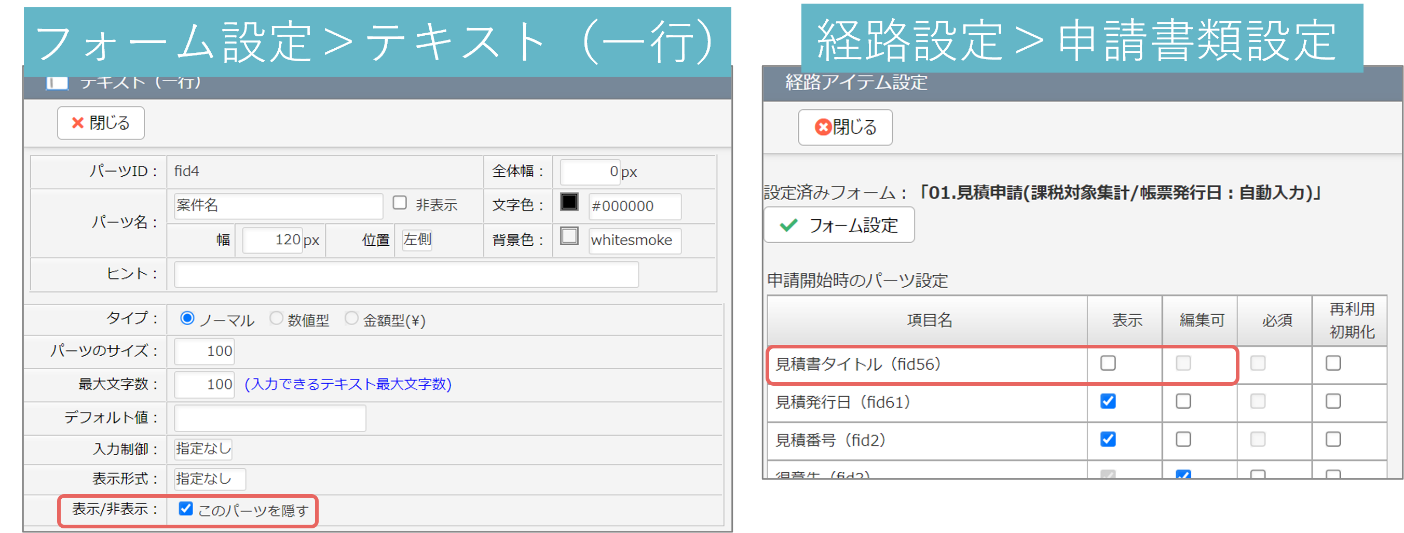This screenshot has height=533, width=1404.
Task: Check 必須 for 見積番号 (fid2)
Action: click(1258, 439)
